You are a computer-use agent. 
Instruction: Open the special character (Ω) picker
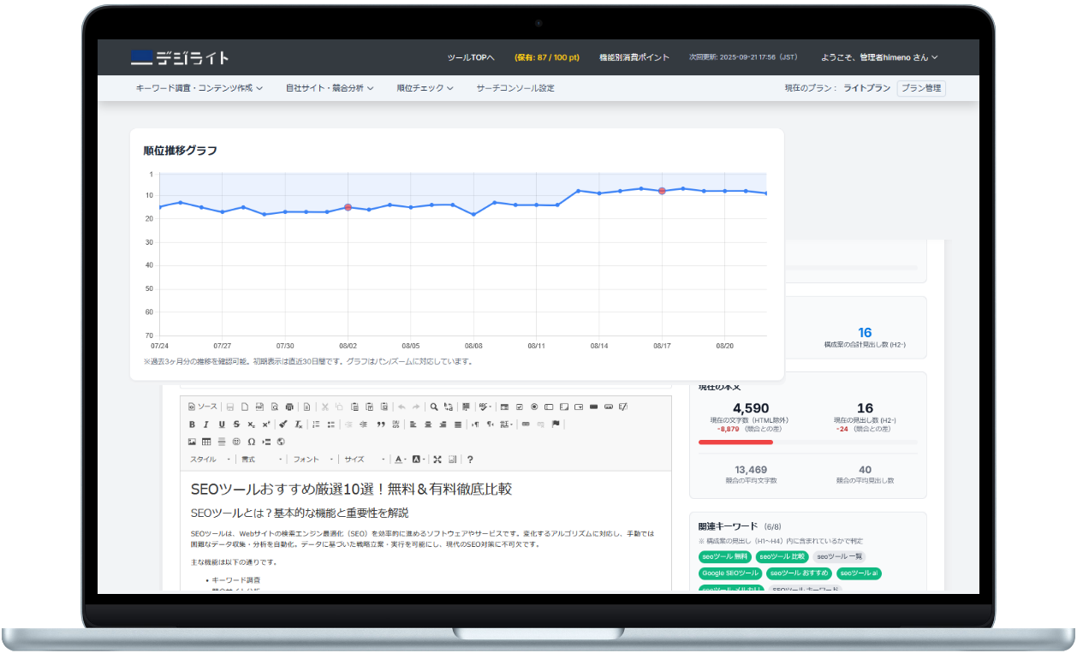(x=251, y=442)
